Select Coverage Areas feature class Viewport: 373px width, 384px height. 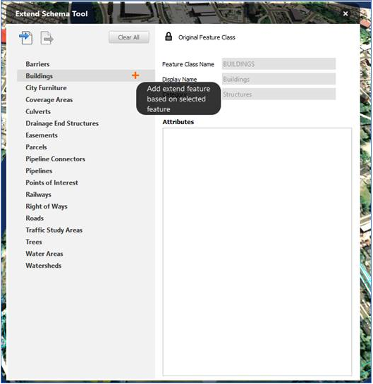tap(49, 99)
